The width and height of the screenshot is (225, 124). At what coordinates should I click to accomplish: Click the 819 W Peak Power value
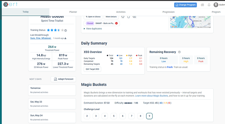[x=63, y=55]
